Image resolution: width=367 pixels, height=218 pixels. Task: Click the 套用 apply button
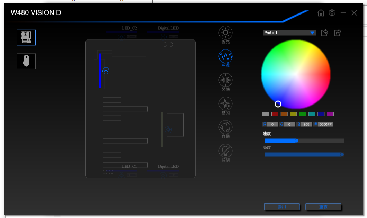click(x=282, y=207)
